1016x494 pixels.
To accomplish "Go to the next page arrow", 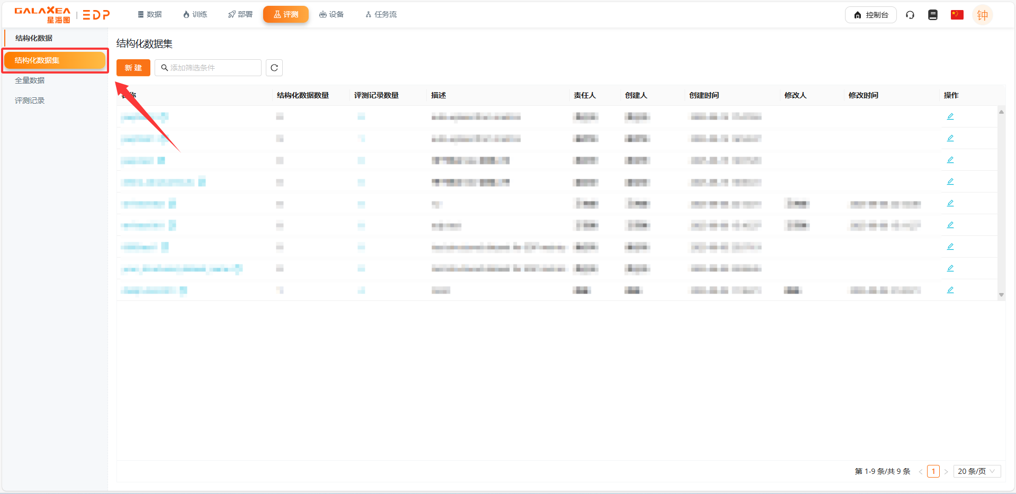I will point(946,471).
